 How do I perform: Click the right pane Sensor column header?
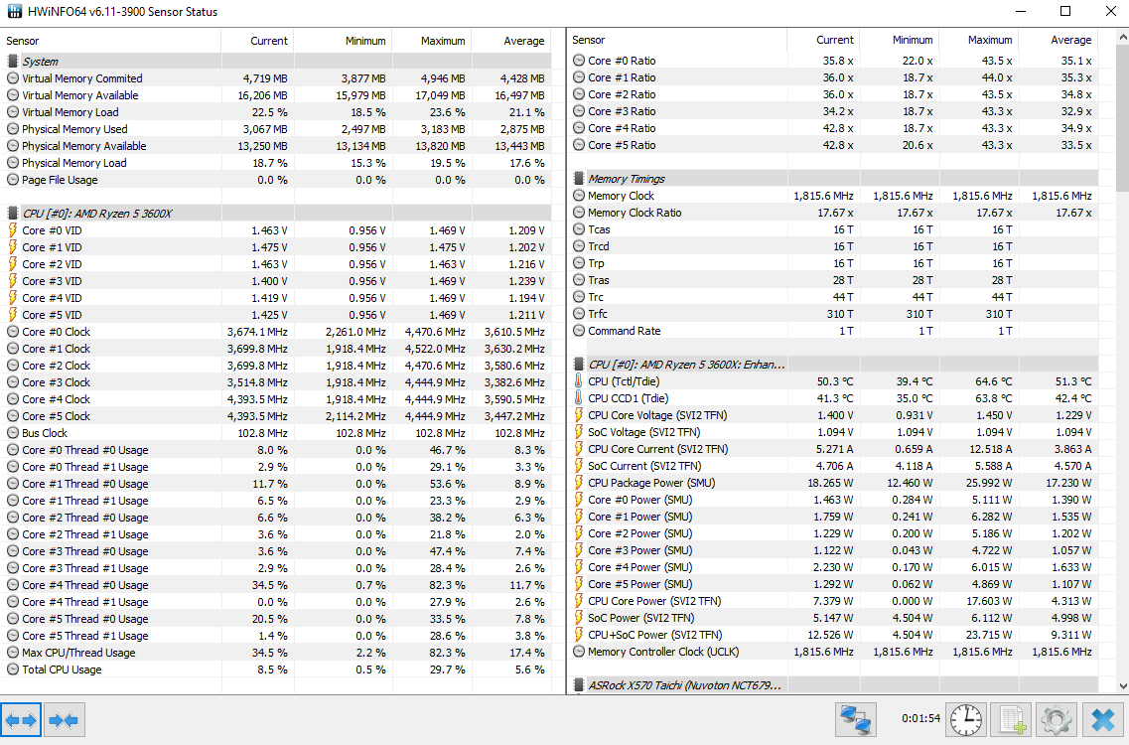(677, 40)
